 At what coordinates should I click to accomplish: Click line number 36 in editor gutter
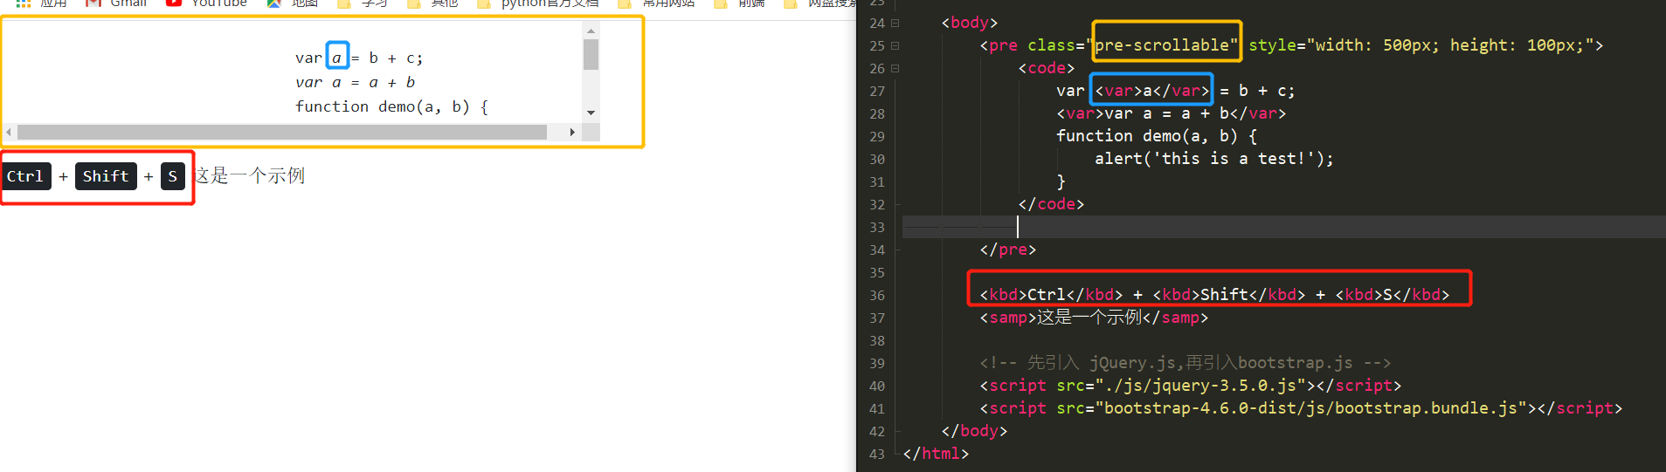(877, 296)
